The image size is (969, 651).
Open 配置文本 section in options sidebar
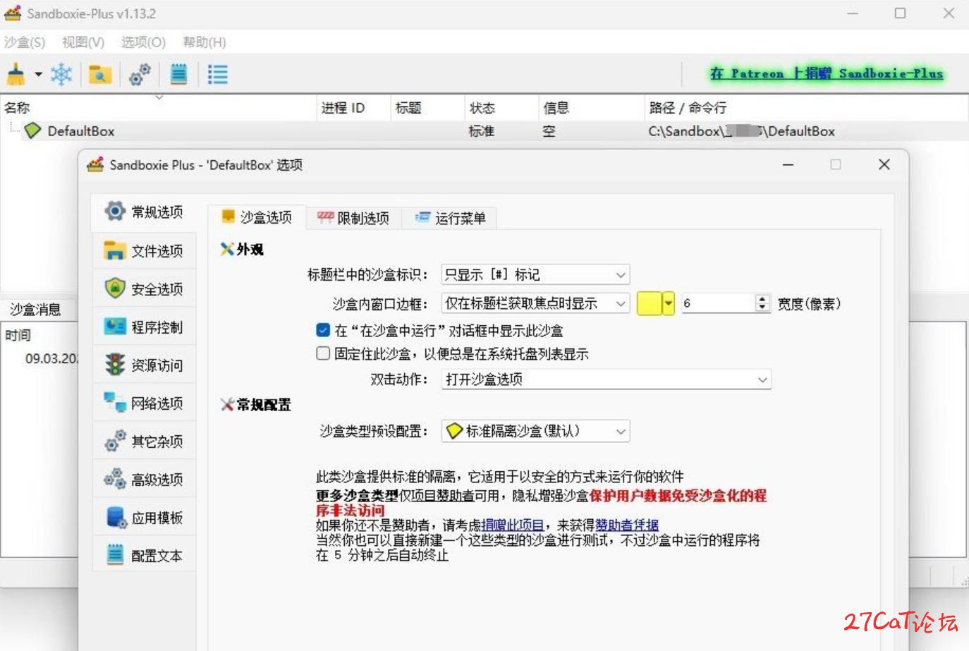click(145, 555)
